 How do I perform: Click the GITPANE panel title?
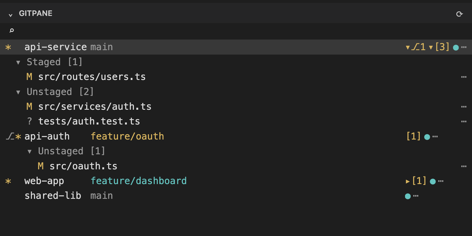[x=36, y=13]
